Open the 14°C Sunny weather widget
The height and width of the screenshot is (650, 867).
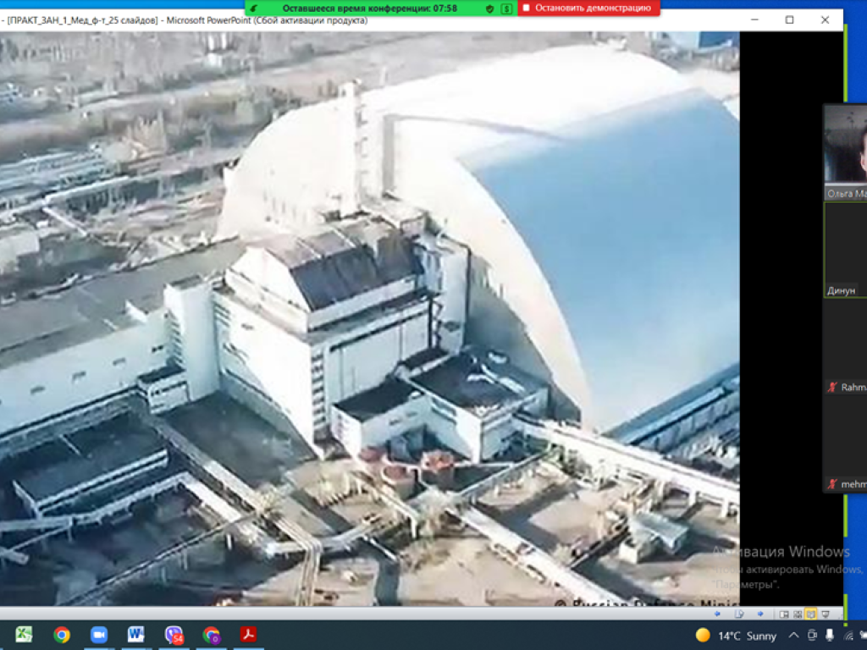(x=736, y=636)
